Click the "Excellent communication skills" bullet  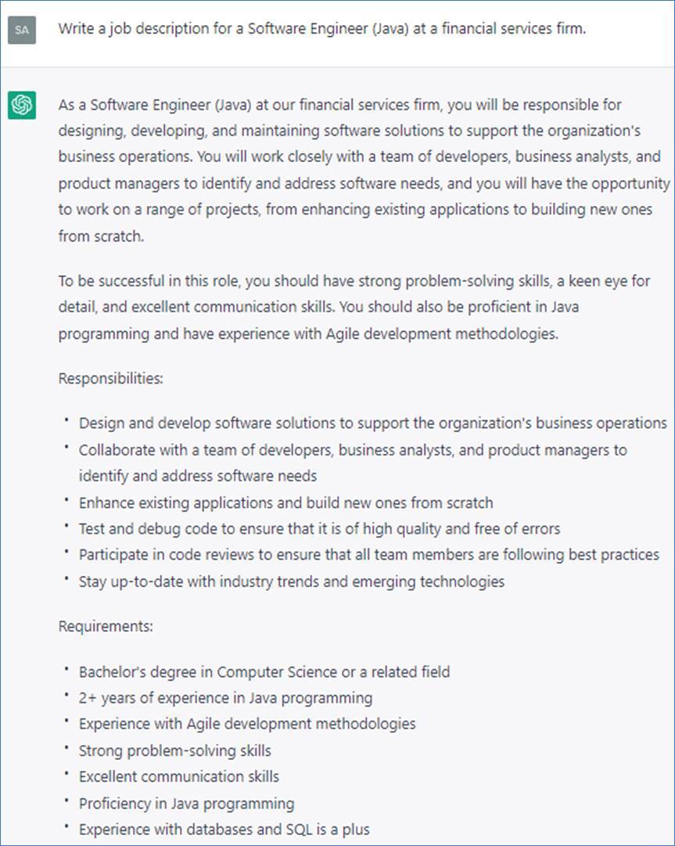pyautogui.click(x=178, y=776)
